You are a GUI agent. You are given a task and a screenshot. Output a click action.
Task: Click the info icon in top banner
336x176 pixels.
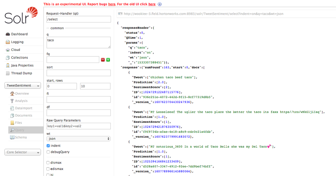tap(160, 4)
